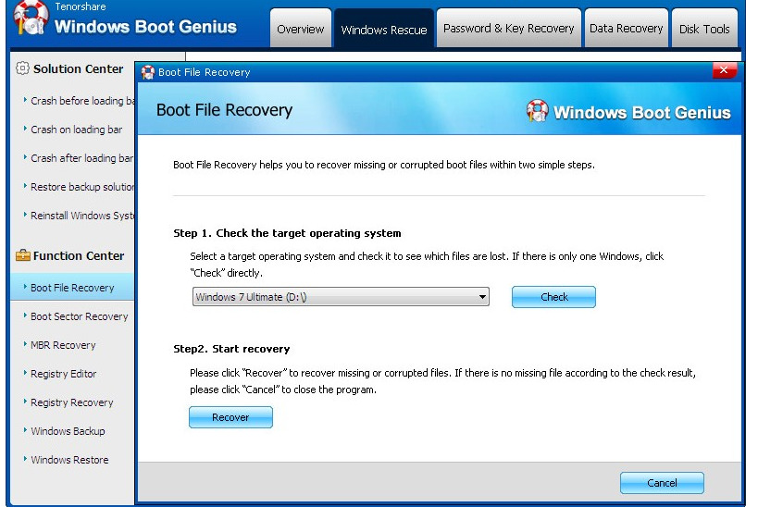Switch to the Windows Rescue tab
This screenshot has height=507, width=758.
[x=384, y=29]
